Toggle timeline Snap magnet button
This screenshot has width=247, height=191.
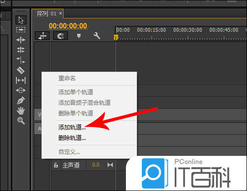tap(60, 36)
